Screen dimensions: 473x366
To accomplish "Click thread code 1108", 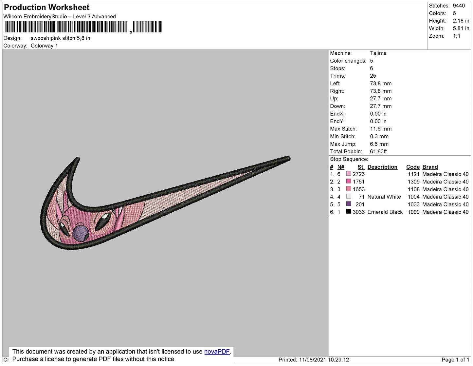I will click(x=413, y=189).
